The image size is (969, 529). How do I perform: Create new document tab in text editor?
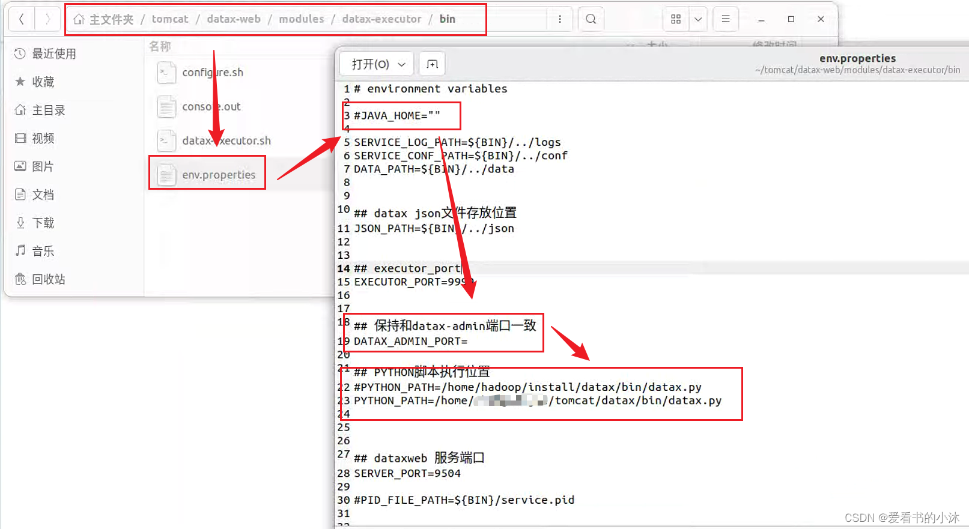click(433, 64)
